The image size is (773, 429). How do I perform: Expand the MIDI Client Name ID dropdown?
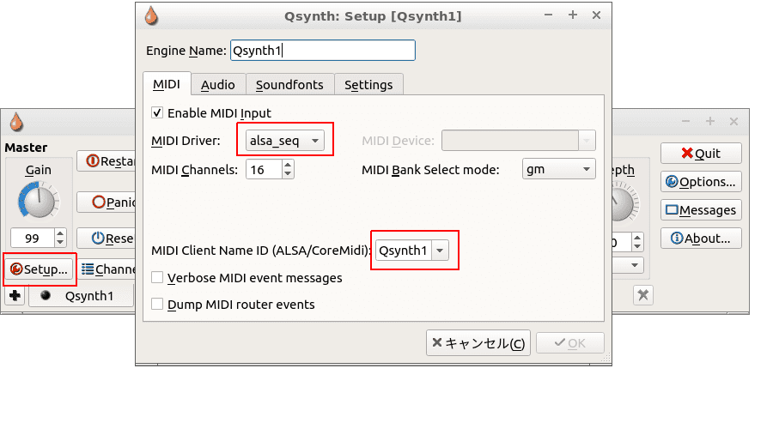tap(413, 251)
